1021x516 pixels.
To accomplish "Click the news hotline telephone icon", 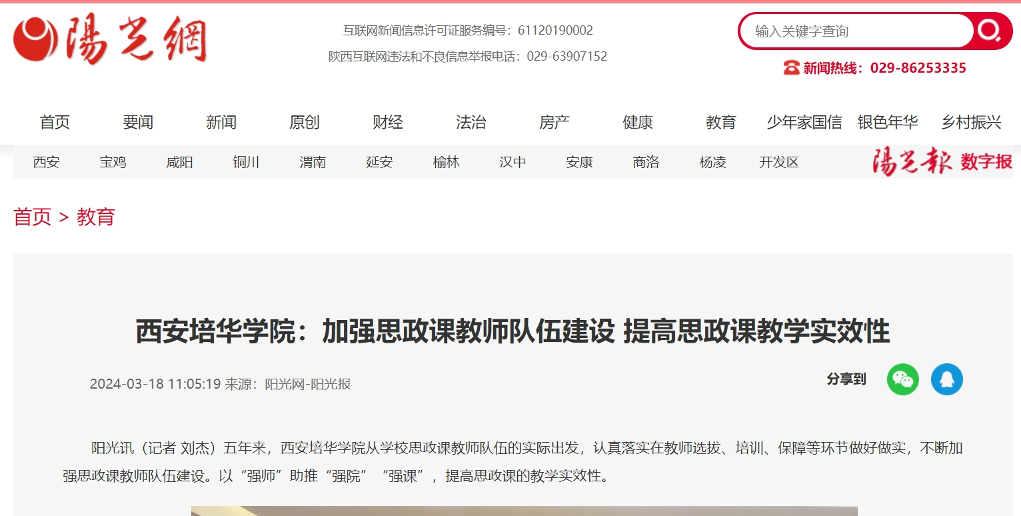I will coord(791,68).
